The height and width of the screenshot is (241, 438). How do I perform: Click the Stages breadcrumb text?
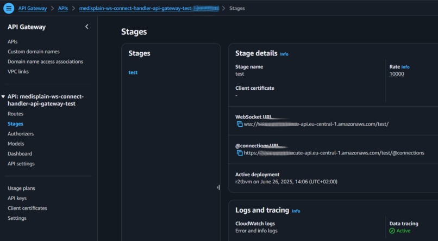(x=237, y=8)
